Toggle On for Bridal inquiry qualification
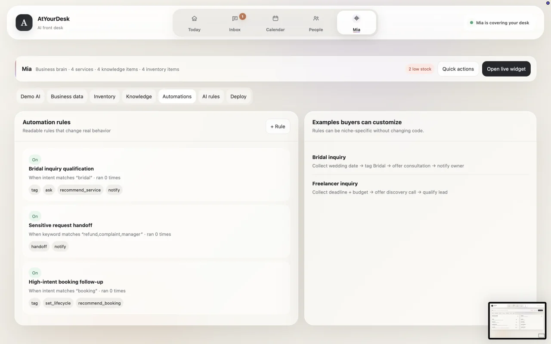Screen dimensions: 551x344 [x=35, y=160]
